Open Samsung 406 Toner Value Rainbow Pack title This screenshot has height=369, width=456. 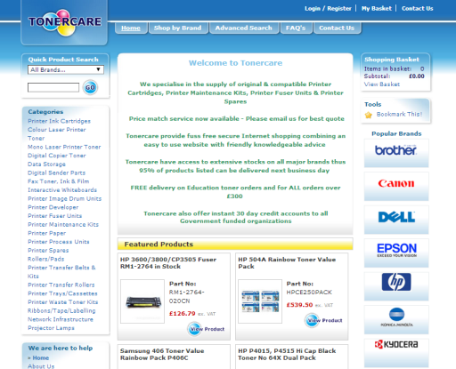click(162, 354)
